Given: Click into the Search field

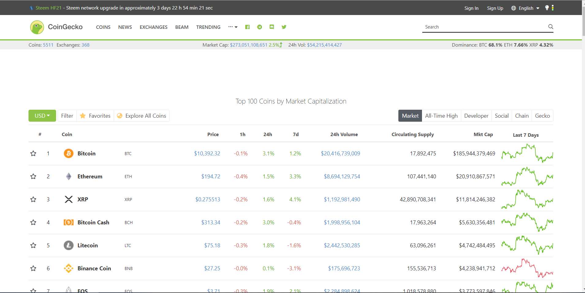Looking at the screenshot, I should 485,27.
